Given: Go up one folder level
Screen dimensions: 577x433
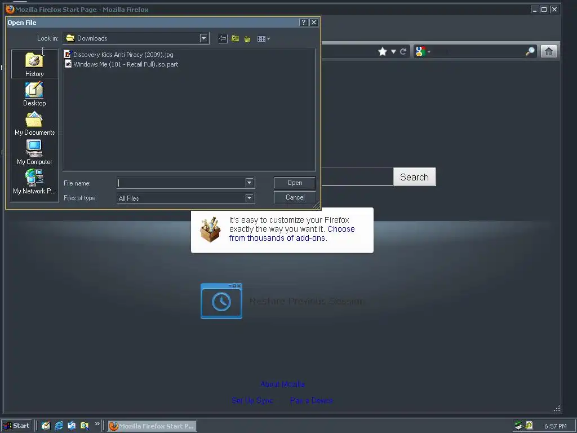Looking at the screenshot, I should click(x=235, y=39).
